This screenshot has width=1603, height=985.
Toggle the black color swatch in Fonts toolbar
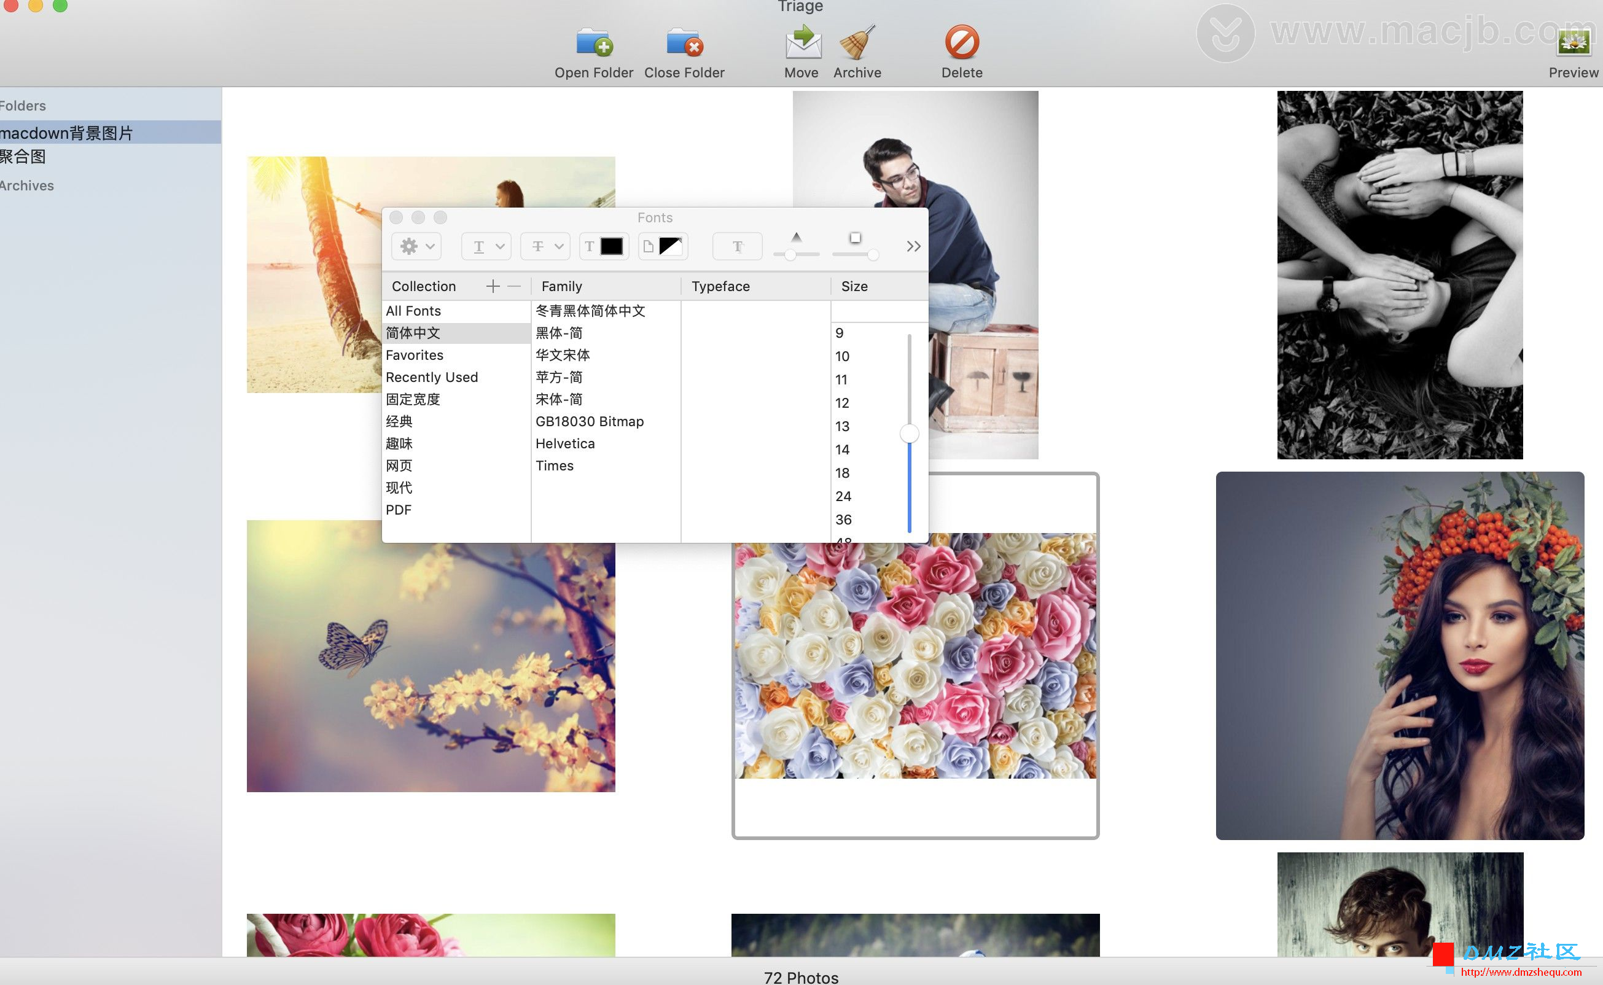(612, 245)
